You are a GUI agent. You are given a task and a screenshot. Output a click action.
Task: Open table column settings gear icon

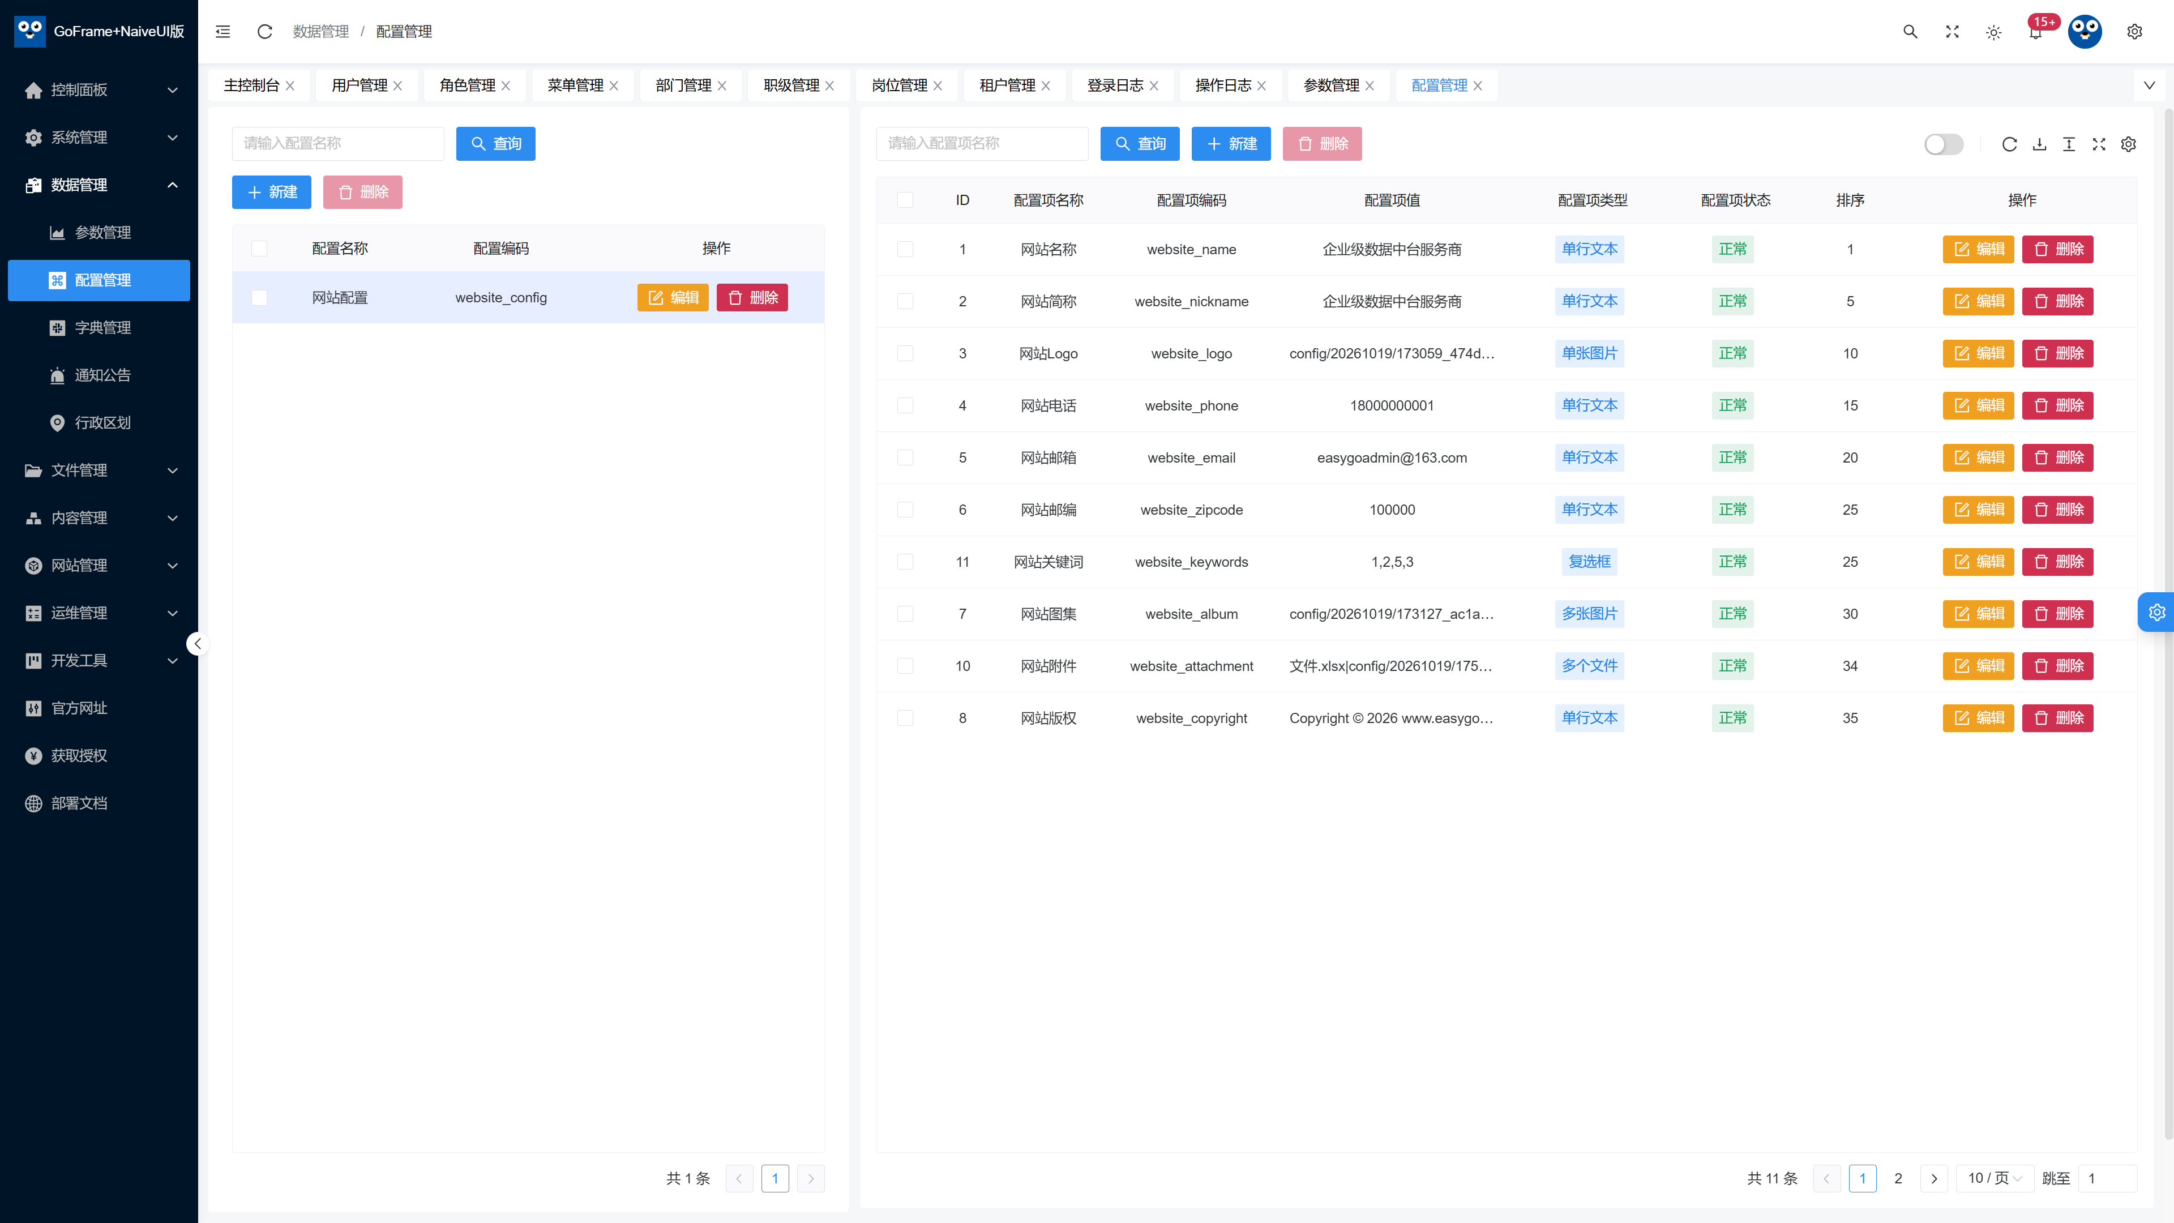[x=2129, y=144]
